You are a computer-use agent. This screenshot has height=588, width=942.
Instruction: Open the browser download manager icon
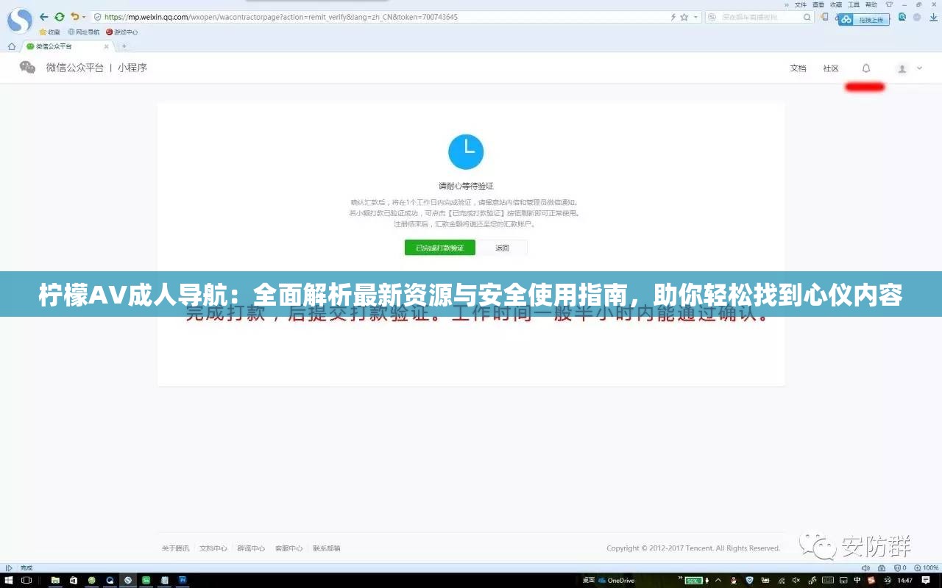tap(933, 18)
